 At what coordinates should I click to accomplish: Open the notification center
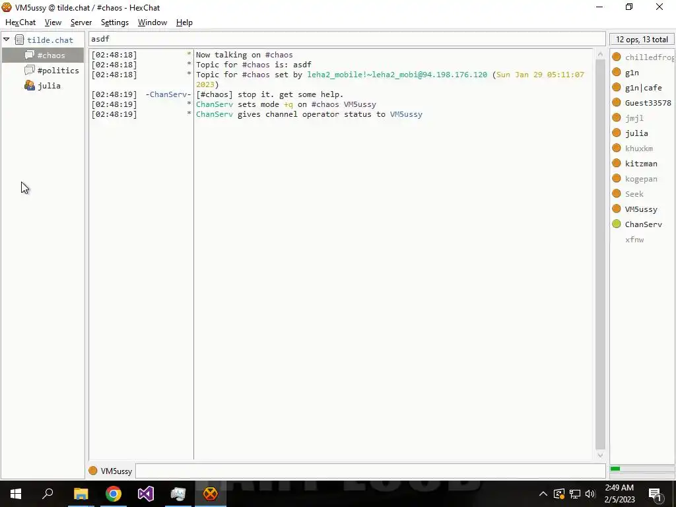click(655, 494)
